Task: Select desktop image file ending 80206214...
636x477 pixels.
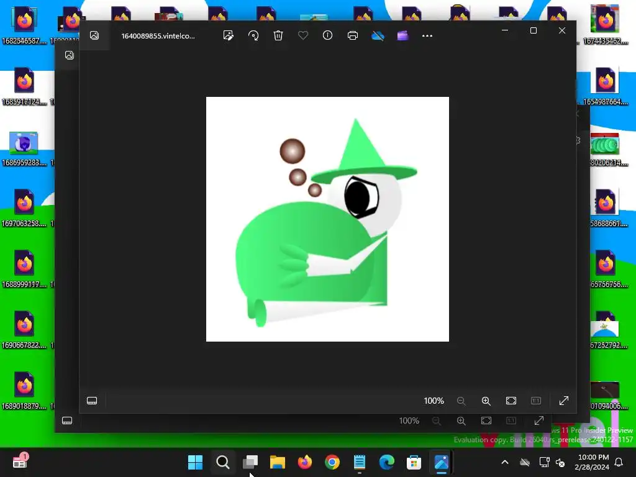Action: point(609,149)
